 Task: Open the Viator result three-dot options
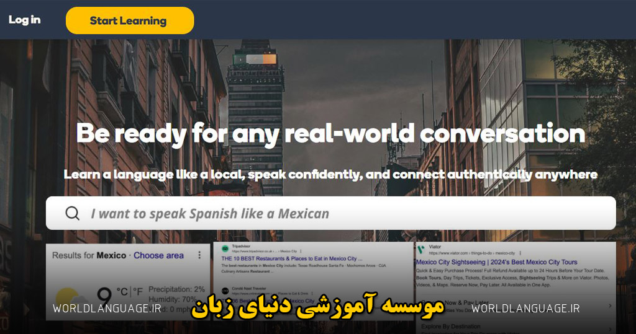[x=520, y=253]
